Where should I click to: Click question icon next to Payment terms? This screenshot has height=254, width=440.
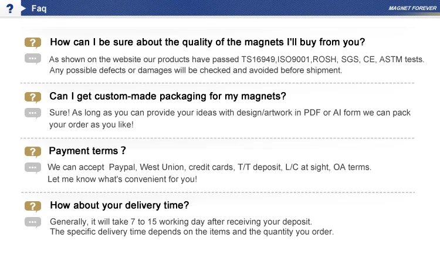click(x=33, y=151)
